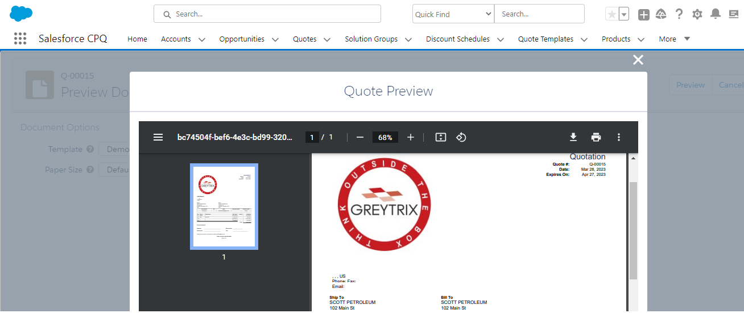Click the Expires On Apr 27, 2023 date
The image size is (744, 313).
[593, 174]
